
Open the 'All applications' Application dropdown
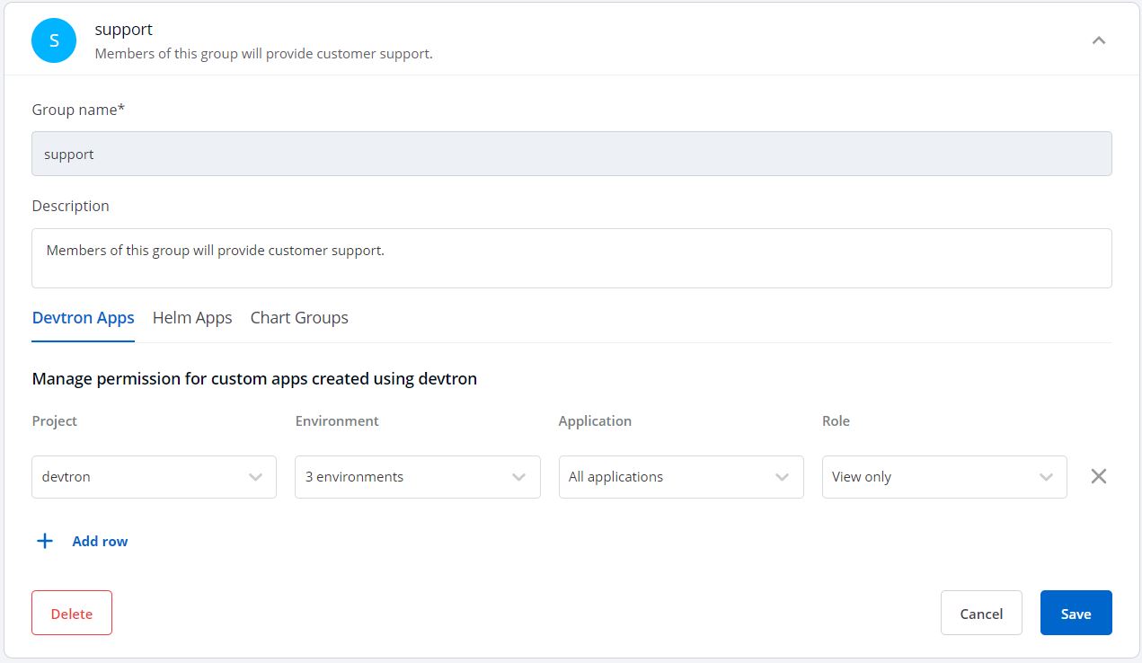pos(680,477)
